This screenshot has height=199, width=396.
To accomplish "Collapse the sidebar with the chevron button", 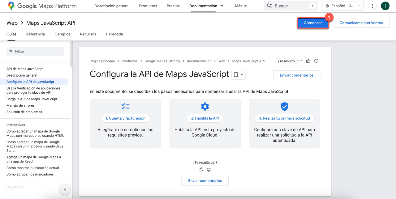I will pyautogui.click(x=65, y=189).
